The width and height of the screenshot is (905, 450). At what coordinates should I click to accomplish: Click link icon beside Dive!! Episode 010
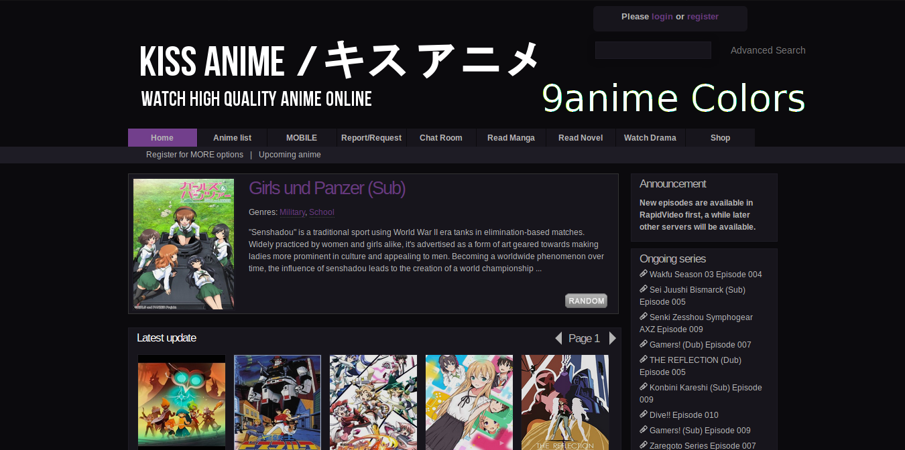coord(644,415)
